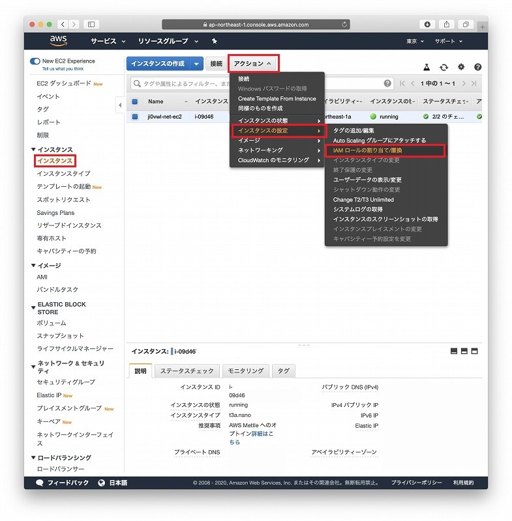This screenshot has width=512, height=521.
Task: Toggle the Safari sidebar button
Action: click(91, 24)
